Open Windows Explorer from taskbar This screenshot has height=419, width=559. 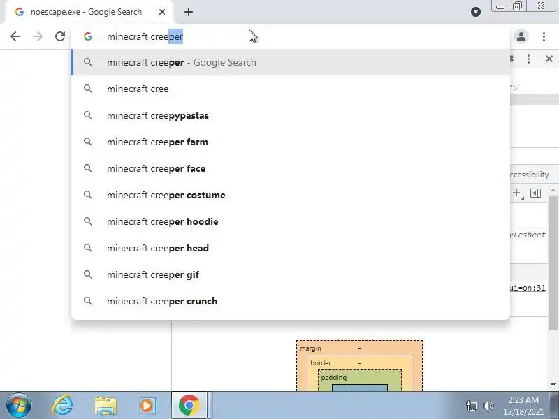[106, 406]
